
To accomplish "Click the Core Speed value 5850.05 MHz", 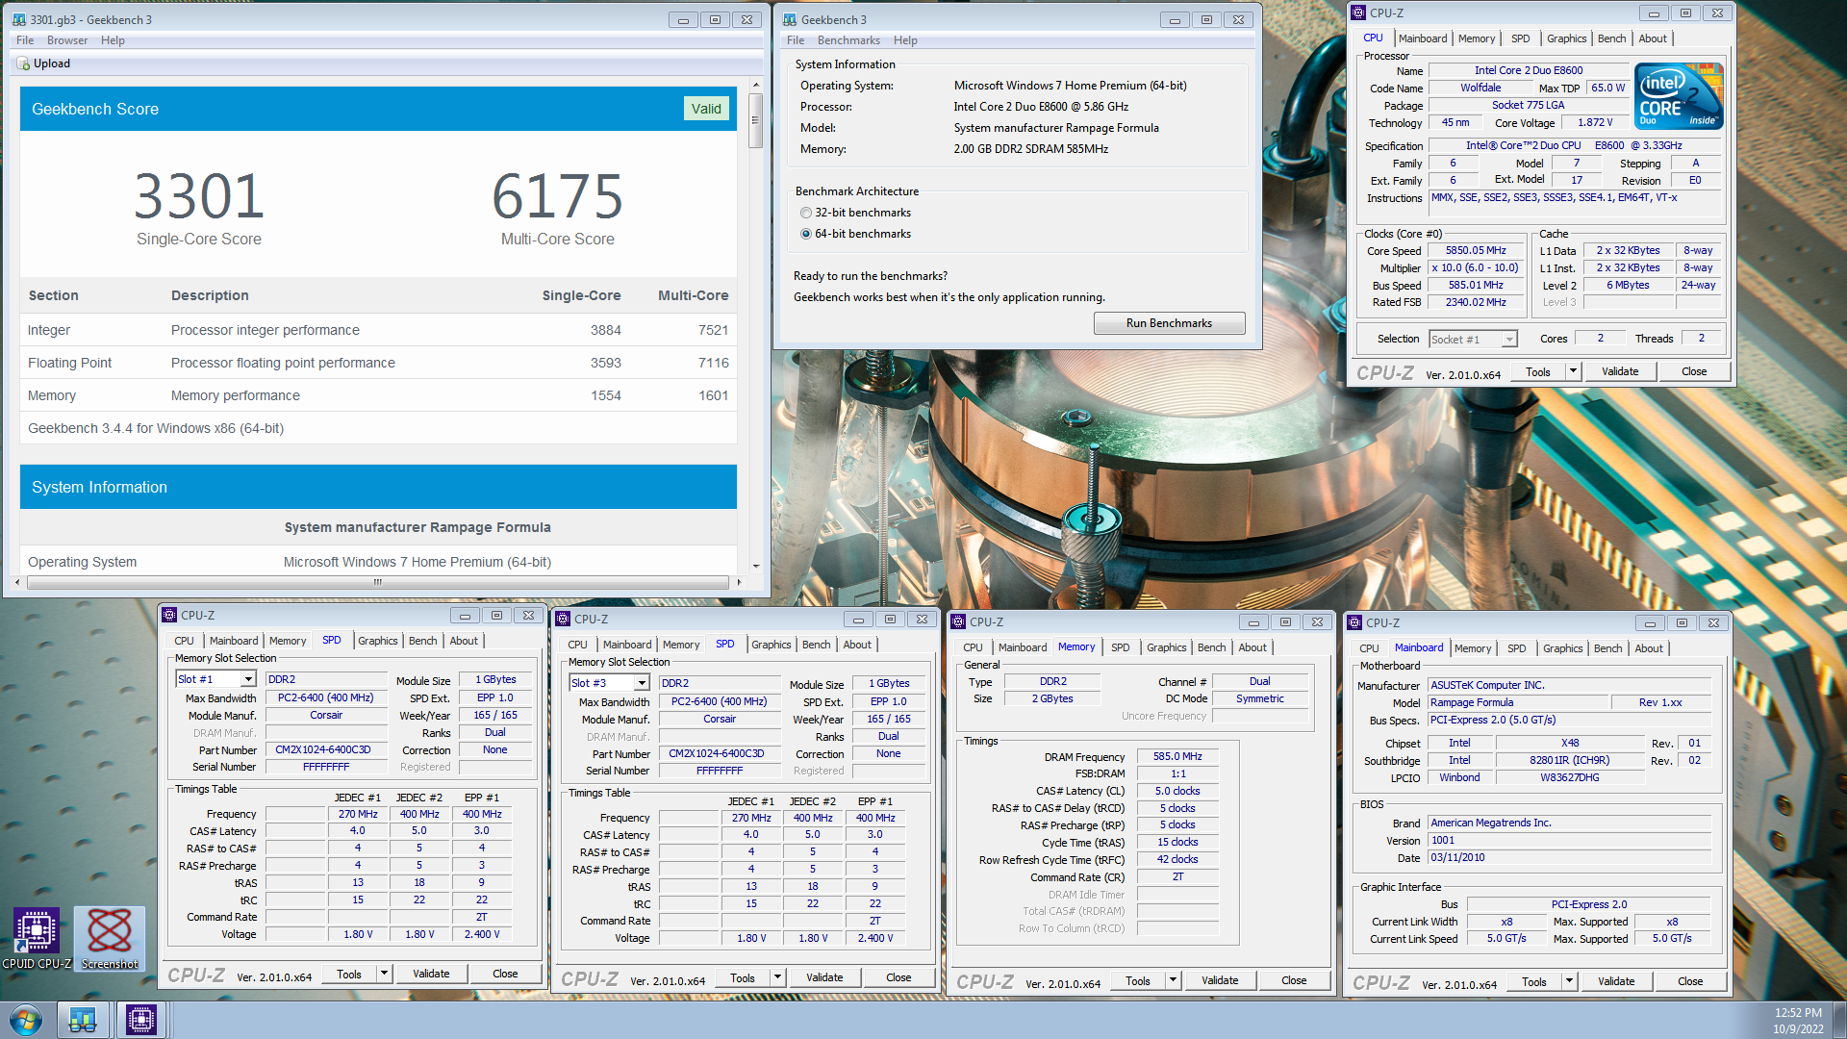I will point(1476,250).
